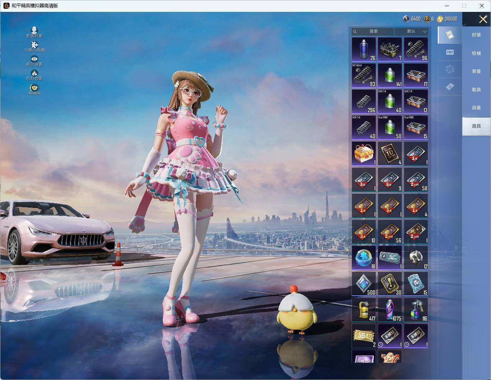Switch to 时装 fashion tab
The width and height of the screenshot is (491, 380).
click(476, 35)
